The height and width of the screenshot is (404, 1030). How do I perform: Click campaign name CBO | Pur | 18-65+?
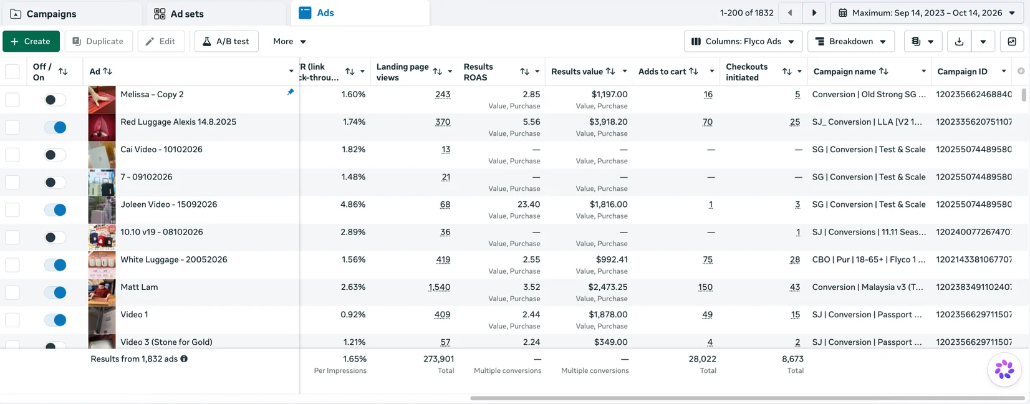pos(869,259)
